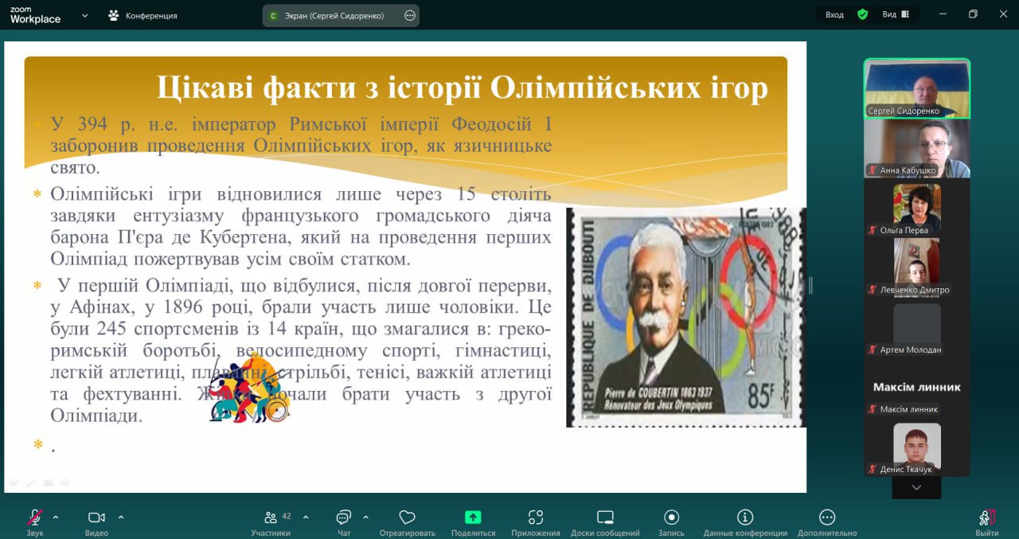Start recording with the Запись button
This screenshot has width=1019, height=539.
pos(672,518)
